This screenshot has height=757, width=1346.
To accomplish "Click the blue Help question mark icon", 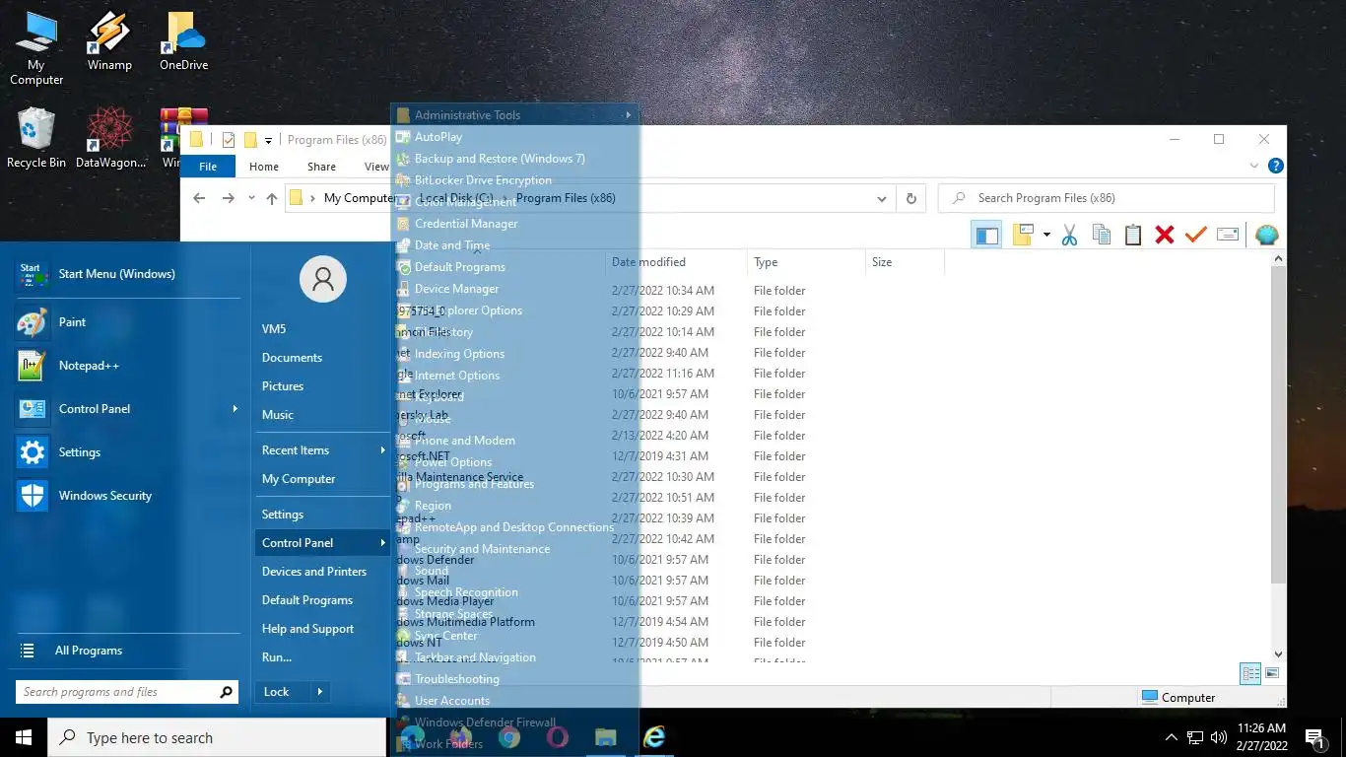I will click(1275, 167).
